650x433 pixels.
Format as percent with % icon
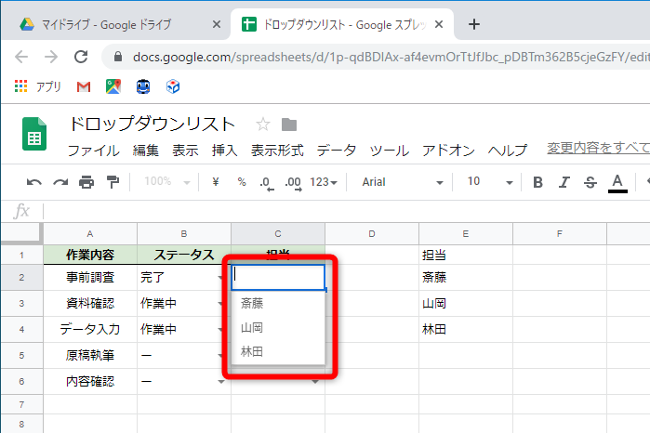click(x=242, y=182)
